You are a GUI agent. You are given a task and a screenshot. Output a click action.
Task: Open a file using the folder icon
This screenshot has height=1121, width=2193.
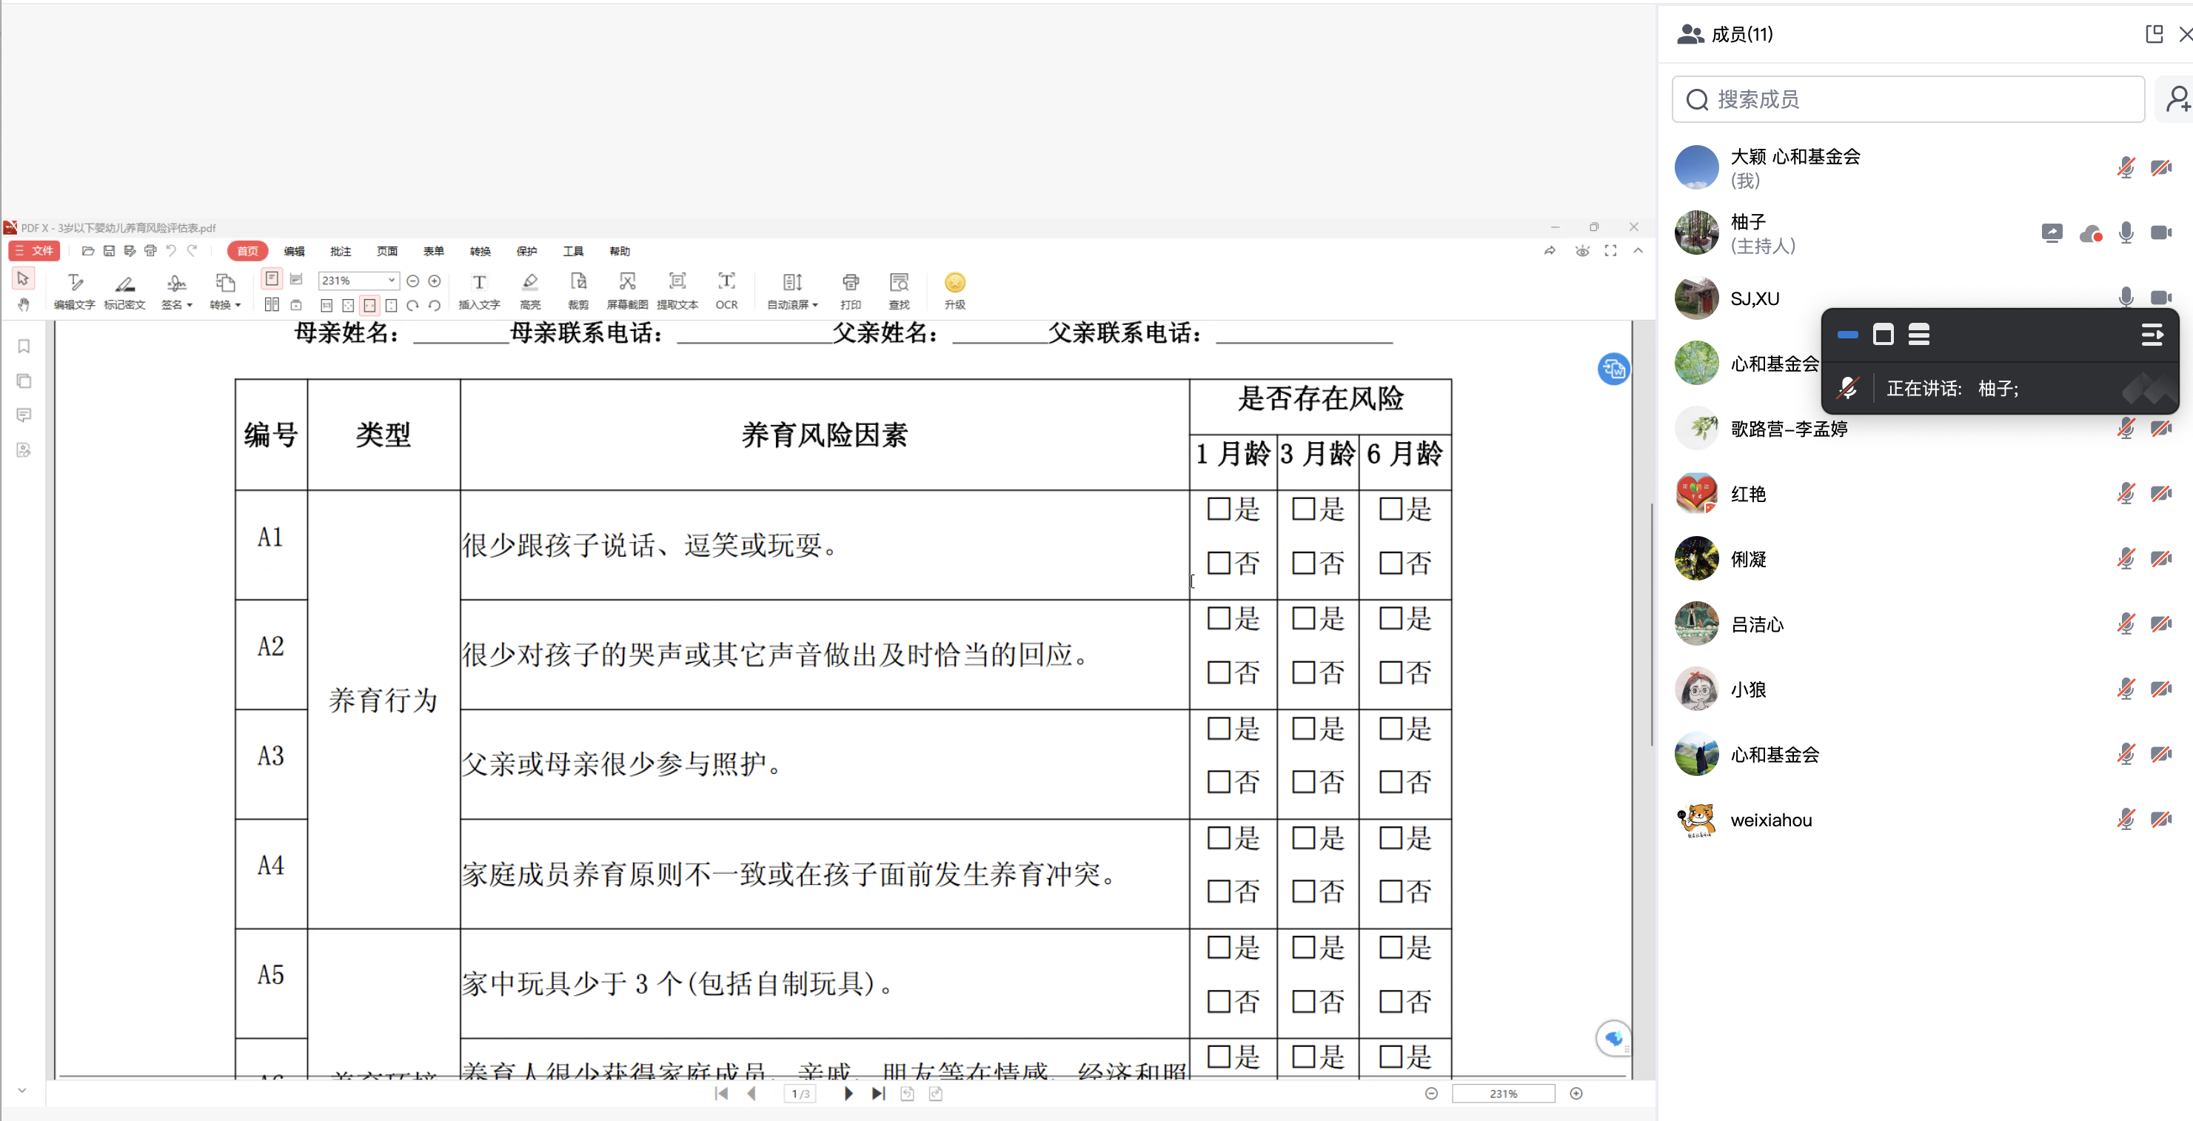click(87, 250)
